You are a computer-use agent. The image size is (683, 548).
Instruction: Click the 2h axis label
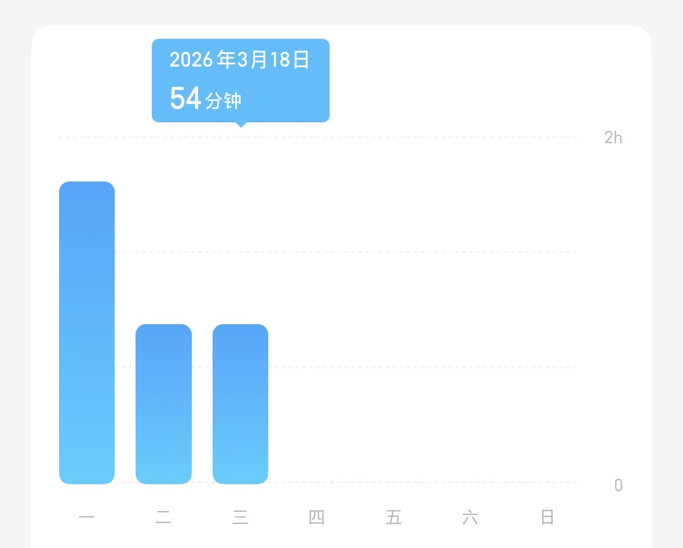tap(613, 137)
